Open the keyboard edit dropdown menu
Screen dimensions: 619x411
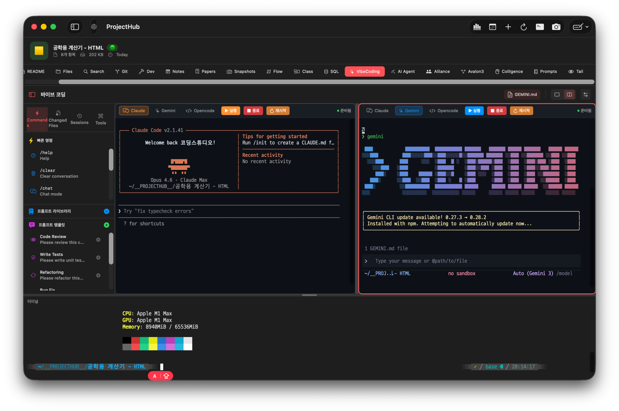click(580, 27)
